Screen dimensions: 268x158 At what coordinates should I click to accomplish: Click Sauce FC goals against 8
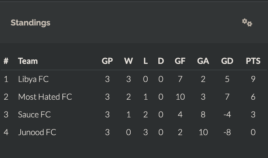pyautogui.click(x=203, y=114)
